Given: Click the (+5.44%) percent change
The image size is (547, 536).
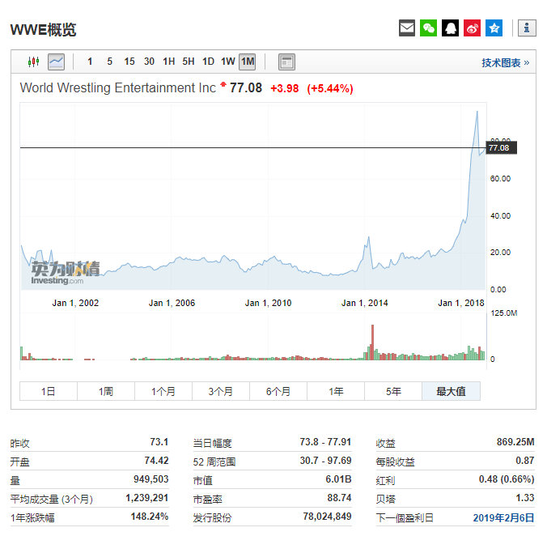Looking at the screenshot, I should coord(330,88).
